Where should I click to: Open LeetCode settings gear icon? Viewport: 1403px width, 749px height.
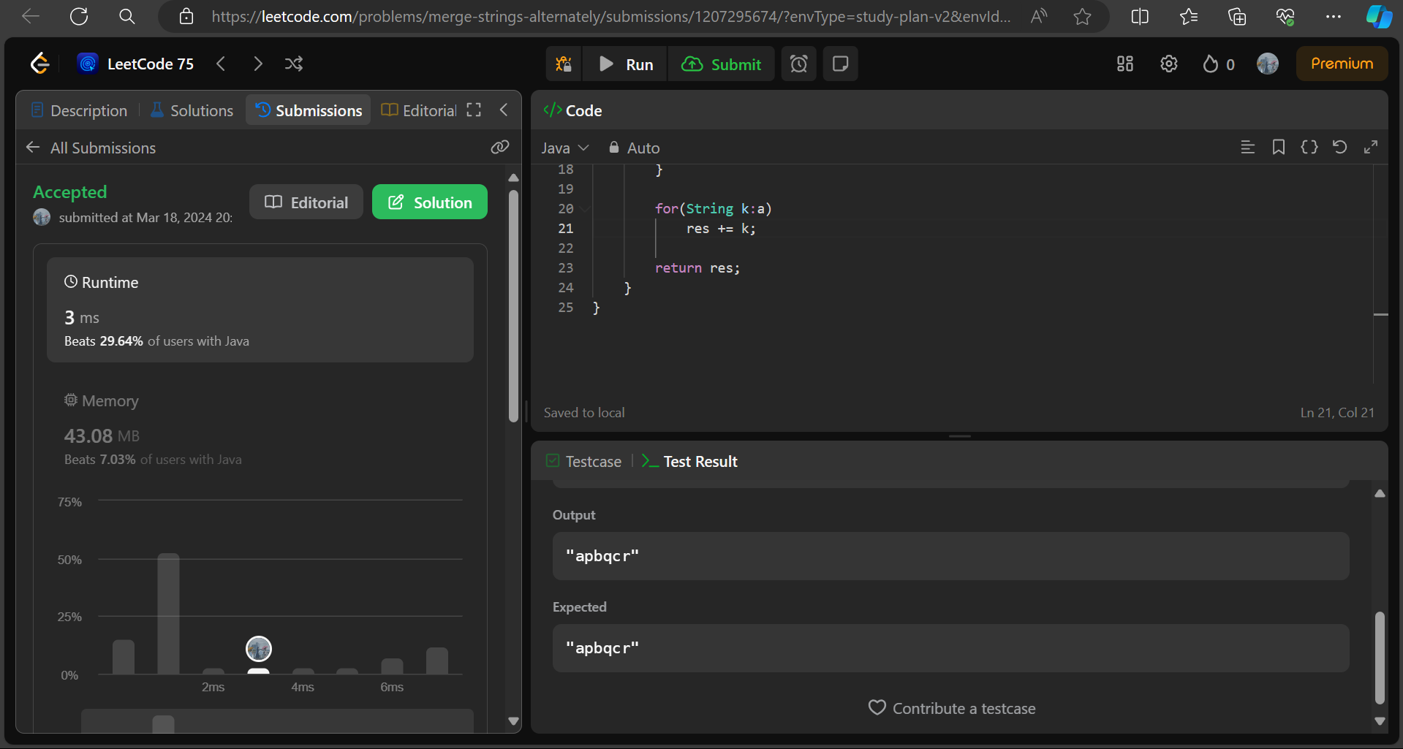(x=1168, y=64)
